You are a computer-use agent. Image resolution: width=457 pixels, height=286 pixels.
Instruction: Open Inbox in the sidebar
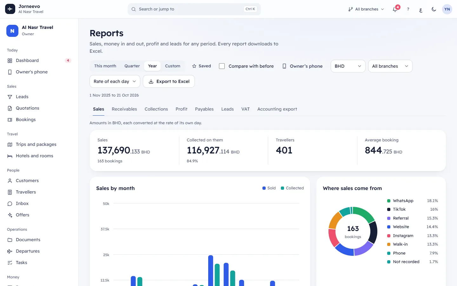click(39, 203)
